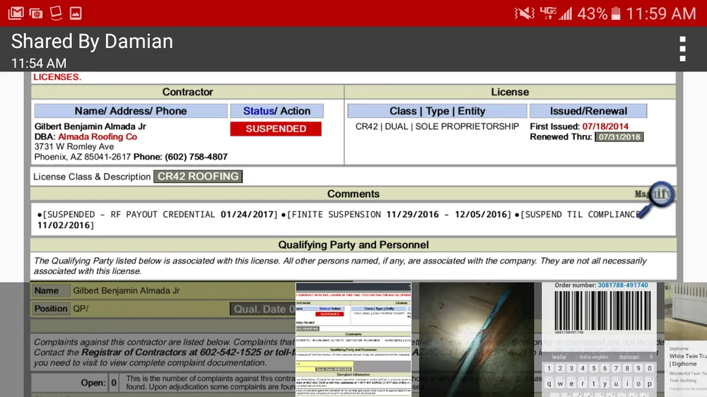Select the dark blue-streak photo thumbnail

pos(476,339)
